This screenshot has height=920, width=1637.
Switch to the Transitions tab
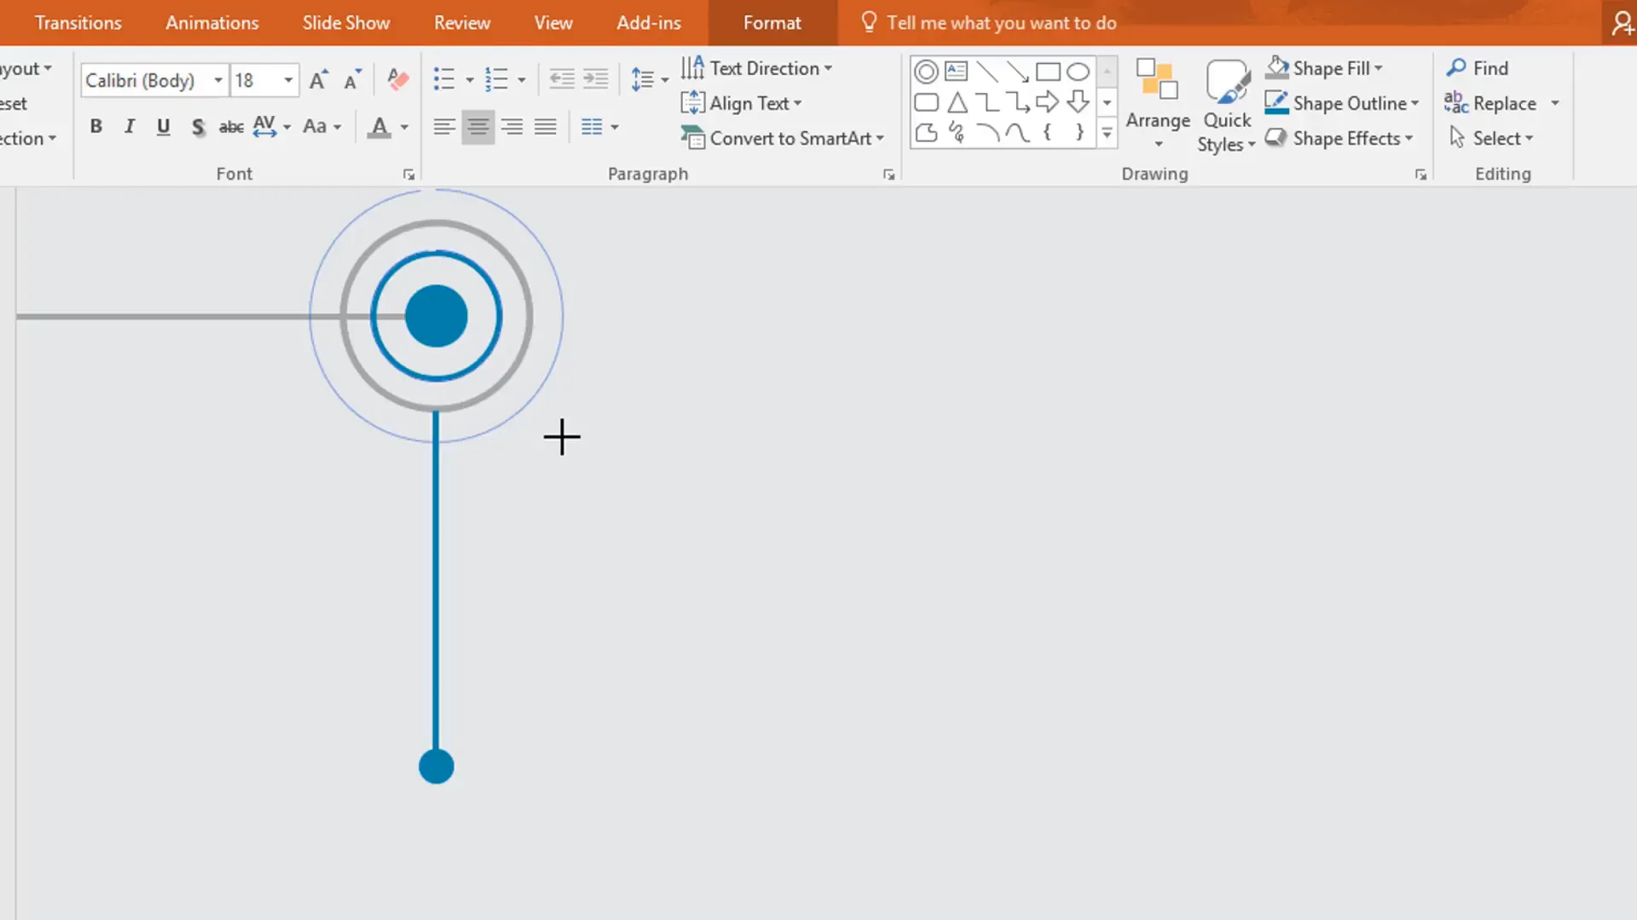point(78,23)
